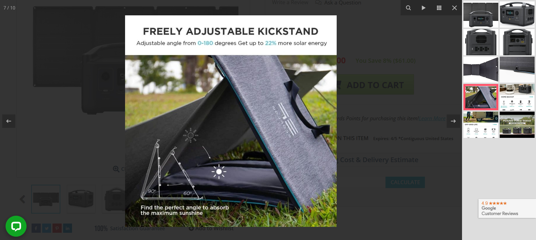Open the Learn More rewards link

pyautogui.click(x=432, y=118)
